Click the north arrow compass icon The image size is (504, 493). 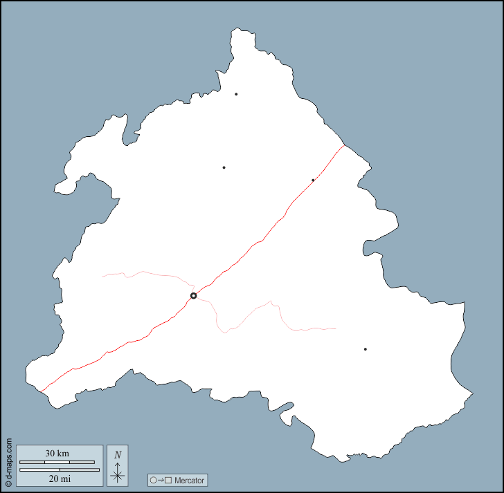tap(118, 474)
